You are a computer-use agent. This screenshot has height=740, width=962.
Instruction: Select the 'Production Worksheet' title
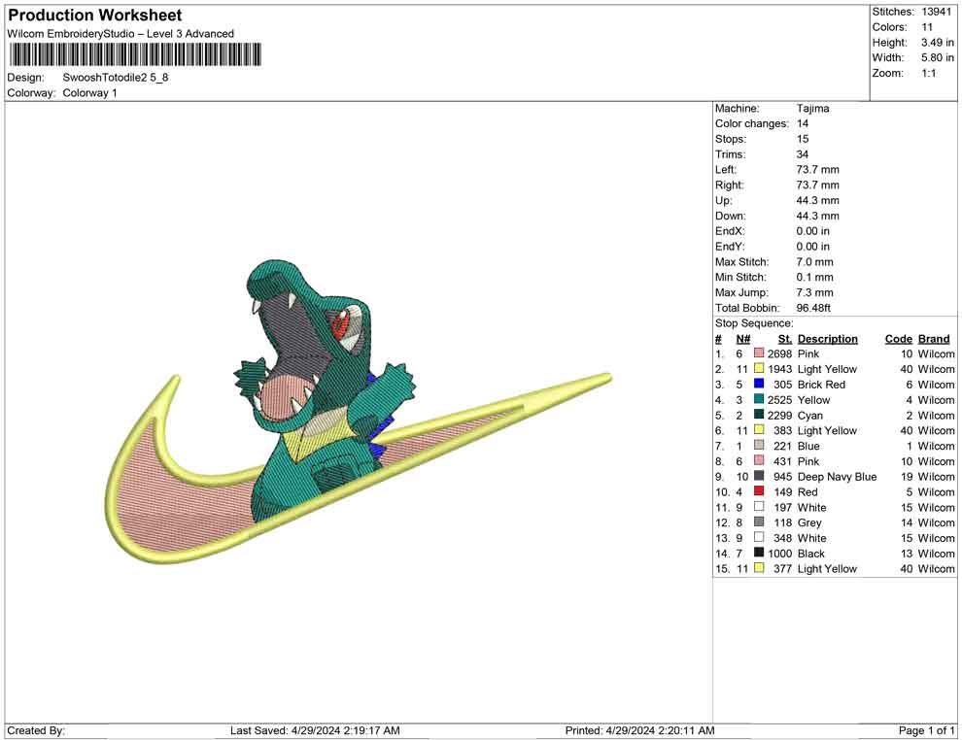(x=95, y=15)
